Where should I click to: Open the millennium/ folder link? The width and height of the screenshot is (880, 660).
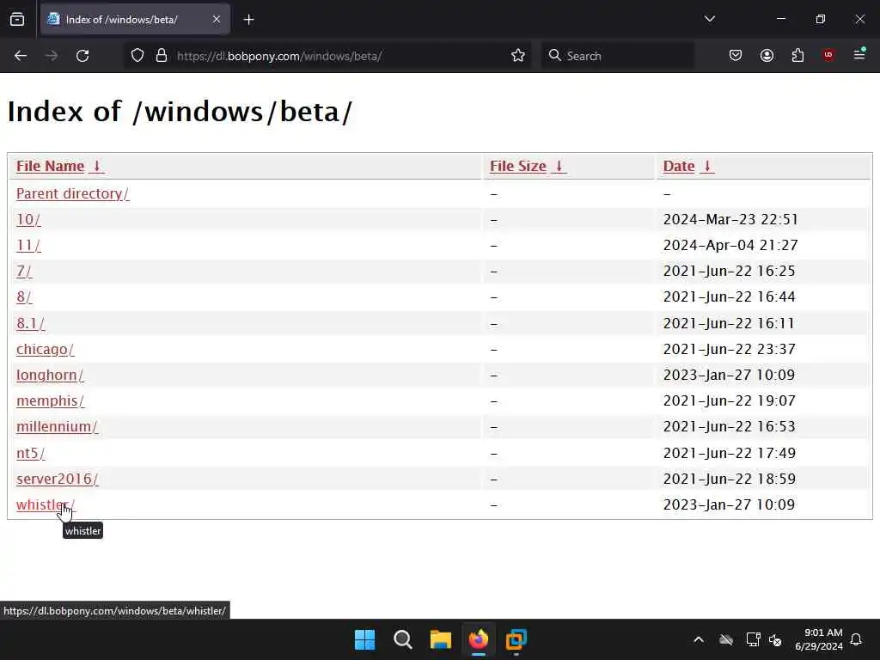(57, 426)
